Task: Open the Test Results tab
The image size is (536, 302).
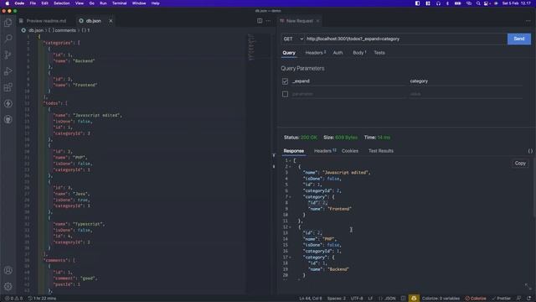Action: pos(381,151)
